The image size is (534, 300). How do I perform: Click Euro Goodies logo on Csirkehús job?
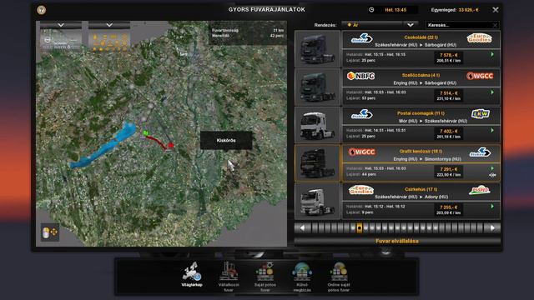(361, 190)
